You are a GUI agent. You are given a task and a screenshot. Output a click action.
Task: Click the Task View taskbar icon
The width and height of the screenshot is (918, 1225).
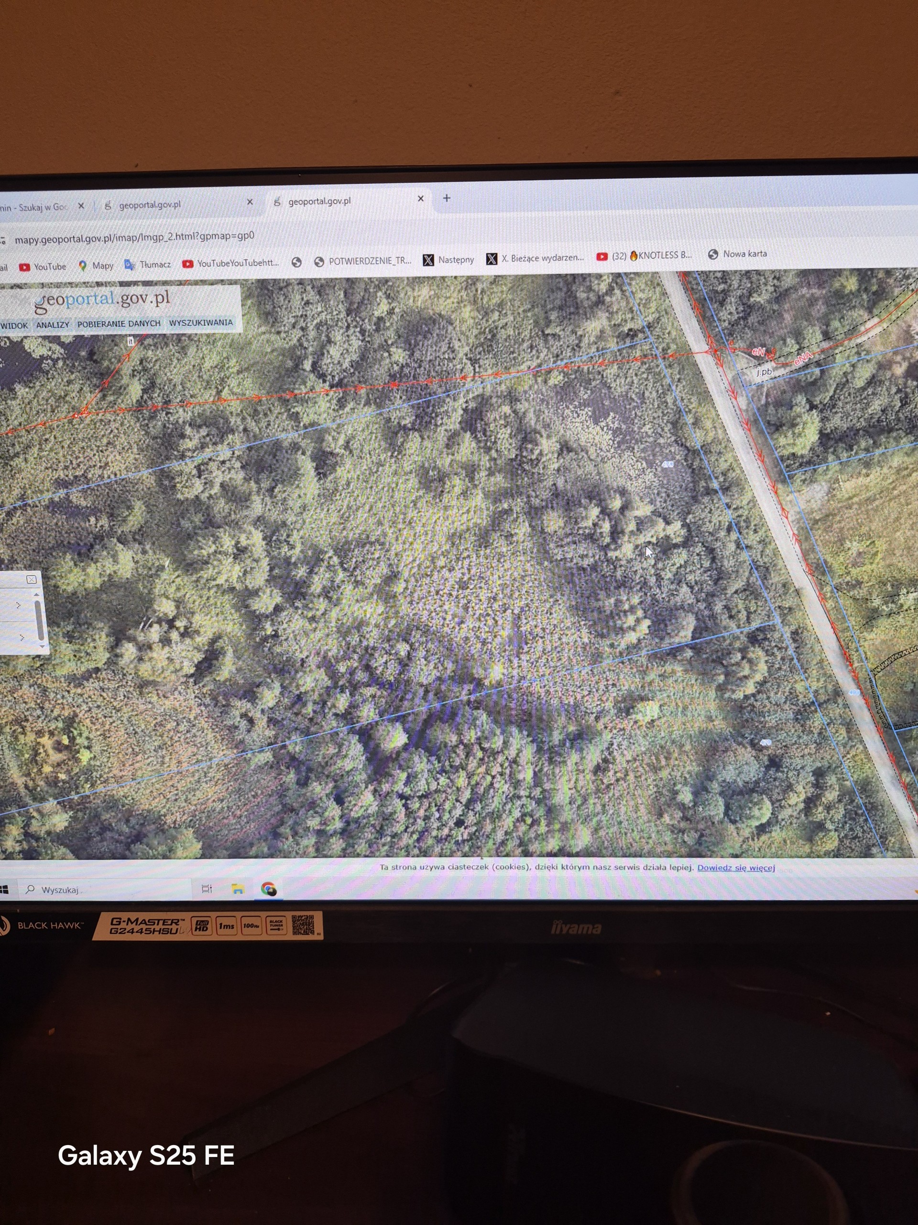pos(207,889)
